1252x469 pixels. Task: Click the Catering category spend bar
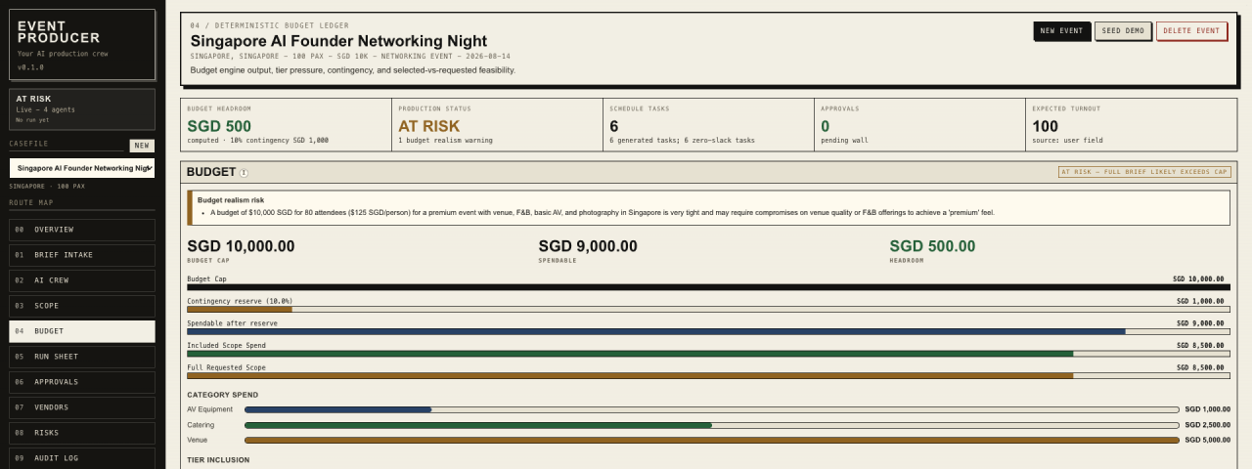(712, 425)
